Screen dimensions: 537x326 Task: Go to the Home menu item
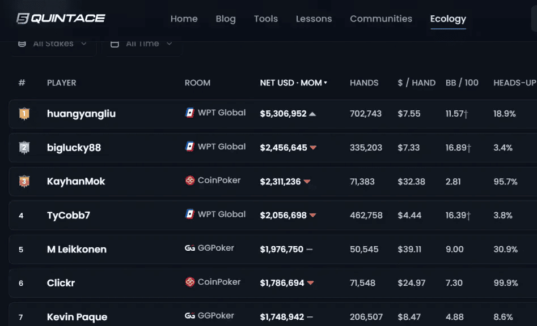click(184, 19)
